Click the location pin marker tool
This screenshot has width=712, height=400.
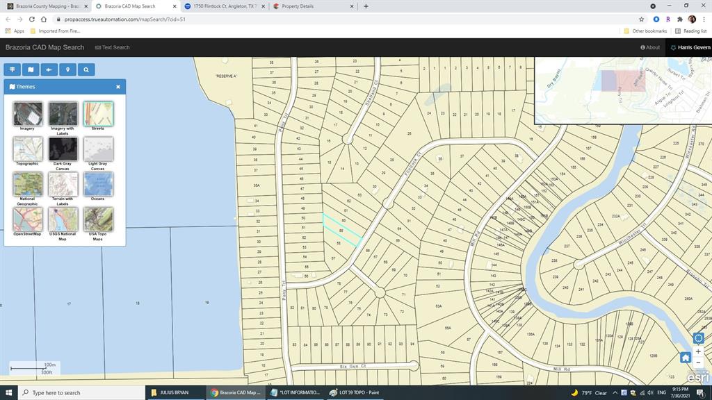67,69
